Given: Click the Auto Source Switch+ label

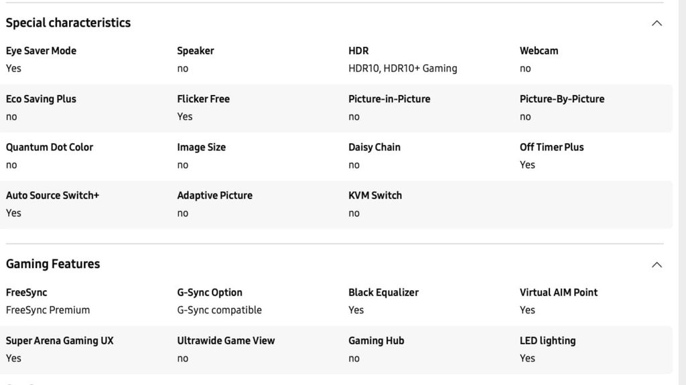Looking at the screenshot, I should pos(52,195).
